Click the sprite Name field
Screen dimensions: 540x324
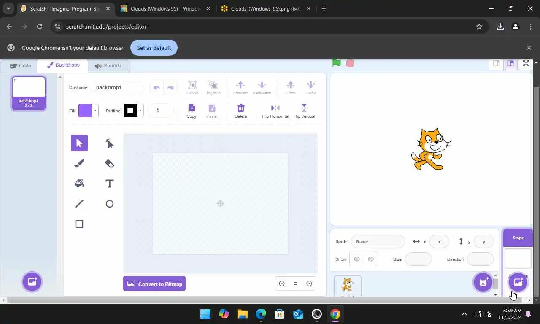(x=378, y=241)
